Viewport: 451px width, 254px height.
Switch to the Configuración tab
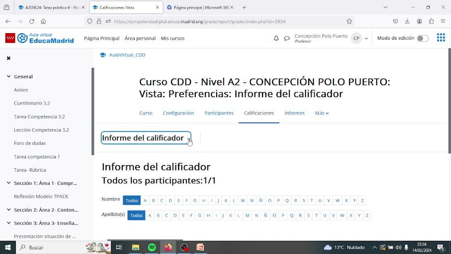point(178,113)
